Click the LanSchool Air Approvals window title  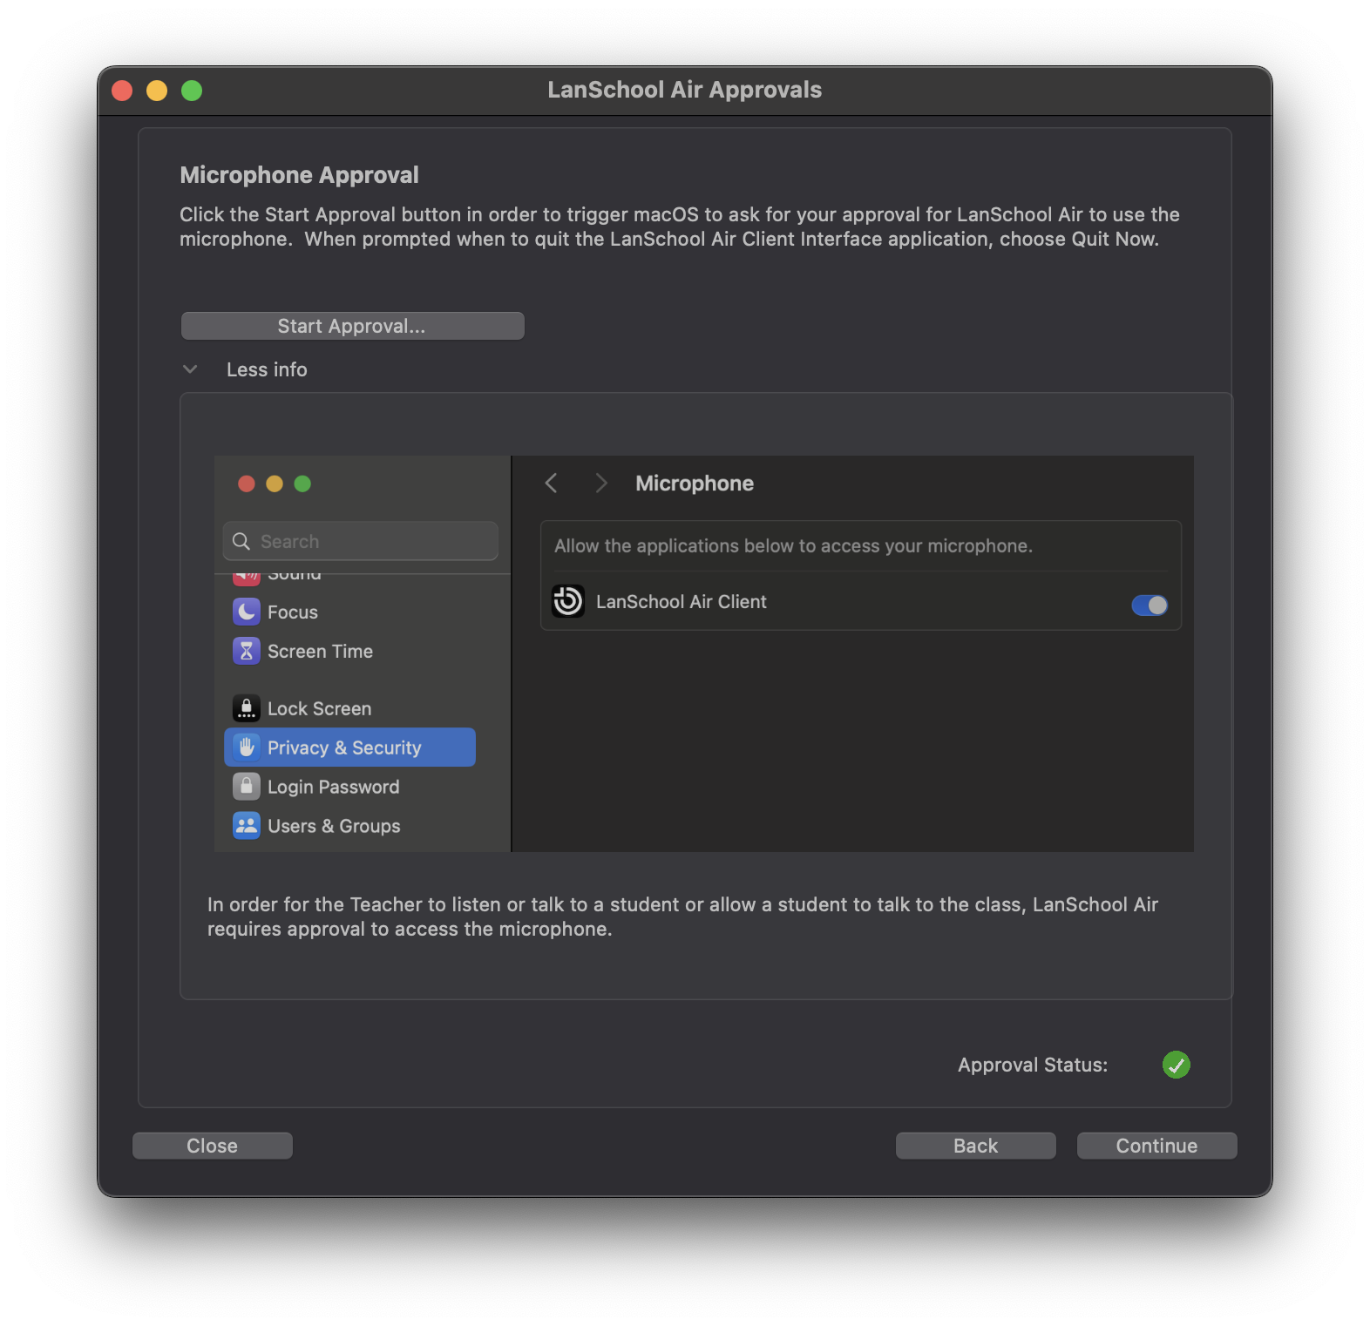[x=685, y=90]
